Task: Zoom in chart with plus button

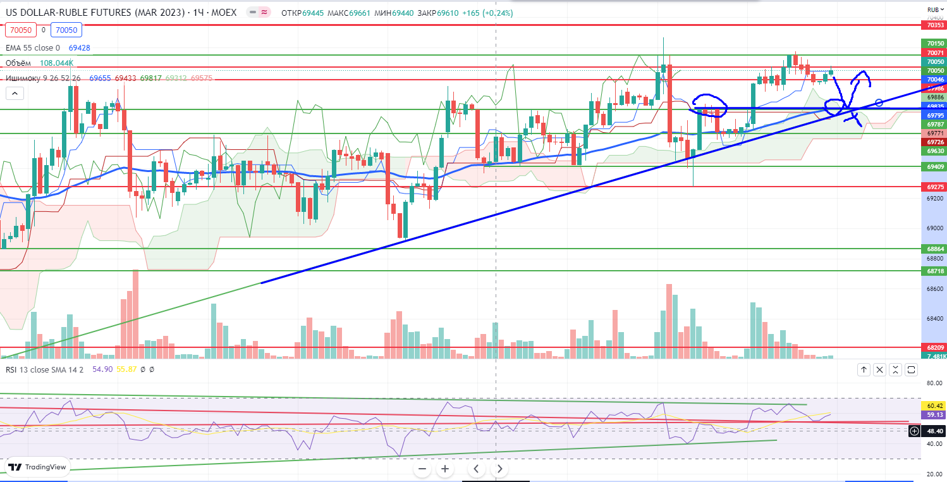Action: (445, 469)
